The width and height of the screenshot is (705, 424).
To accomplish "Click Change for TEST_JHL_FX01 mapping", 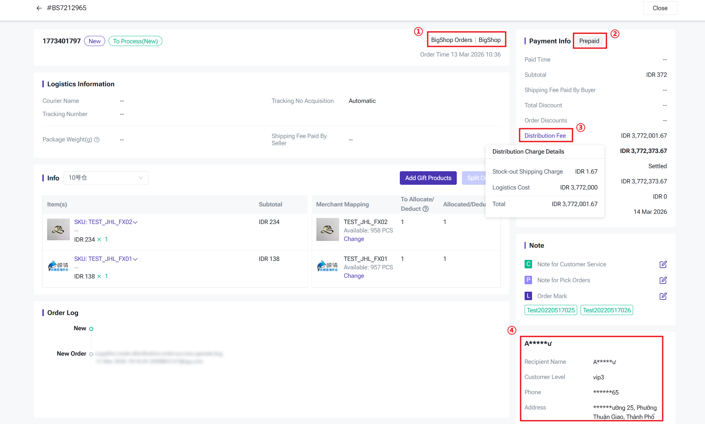I will tap(354, 276).
